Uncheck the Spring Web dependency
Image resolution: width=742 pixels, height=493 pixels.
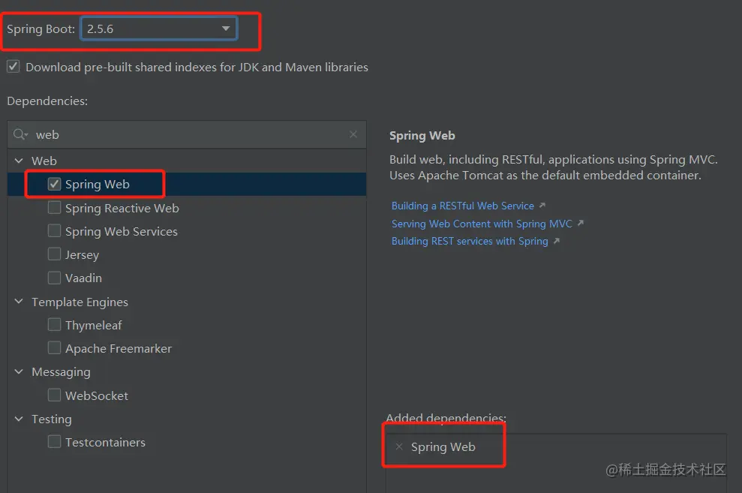(x=54, y=184)
